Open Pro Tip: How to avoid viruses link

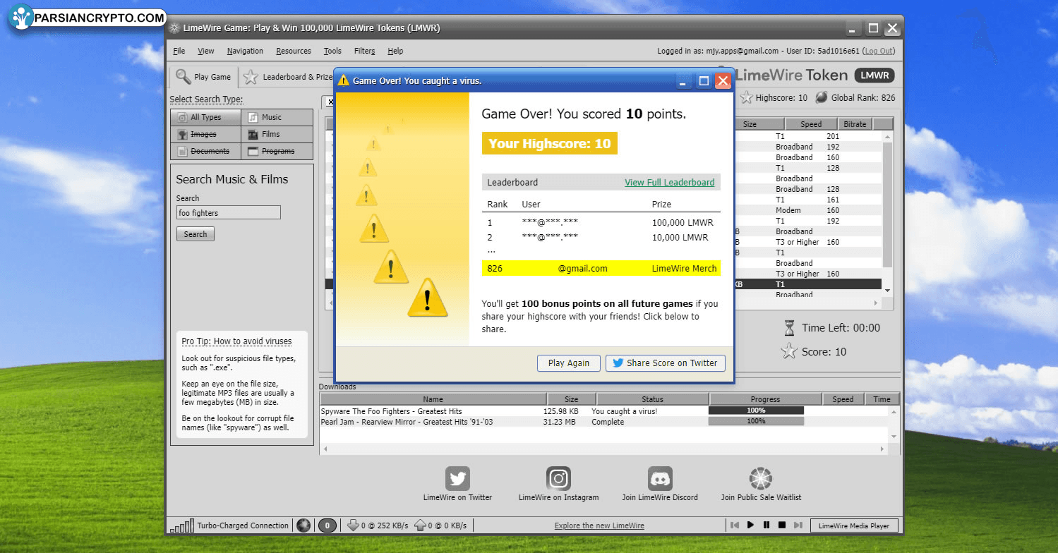tap(236, 341)
